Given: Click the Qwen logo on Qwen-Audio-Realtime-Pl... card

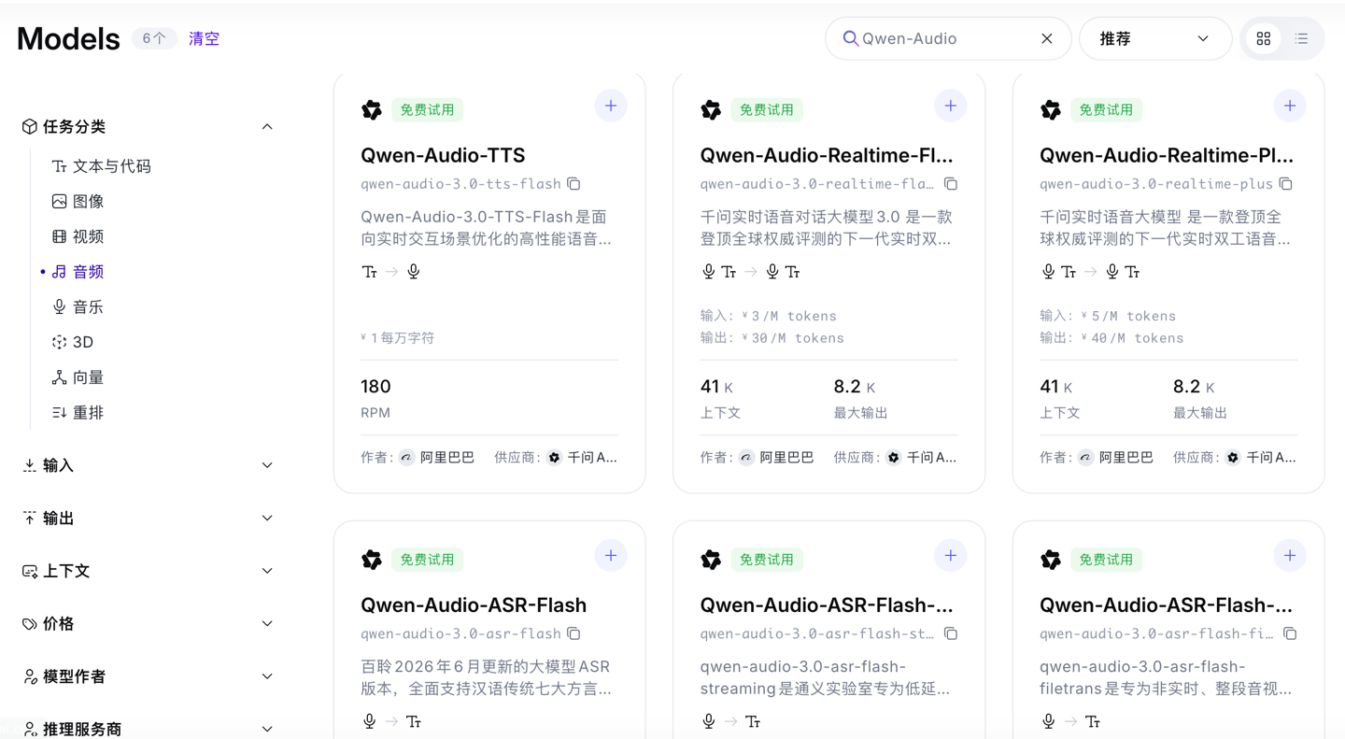Looking at the screenshot, I should coord(1051,110).
